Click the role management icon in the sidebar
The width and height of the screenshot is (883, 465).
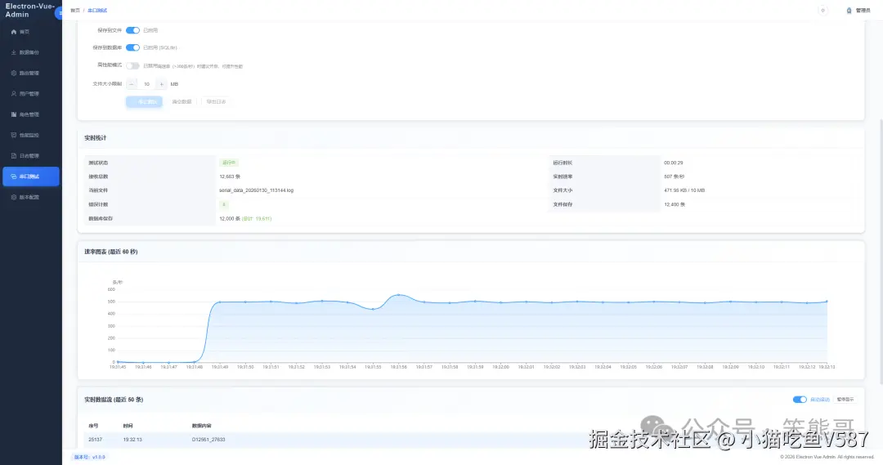[14, 114]
